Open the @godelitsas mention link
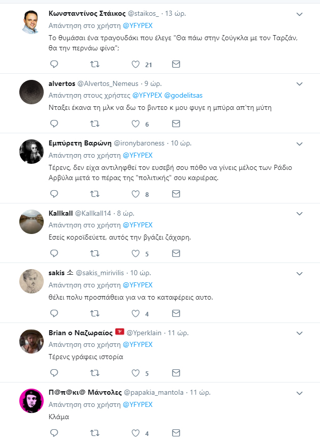The width and height of the screenshot is (320, 440). (x=188, y=95)
